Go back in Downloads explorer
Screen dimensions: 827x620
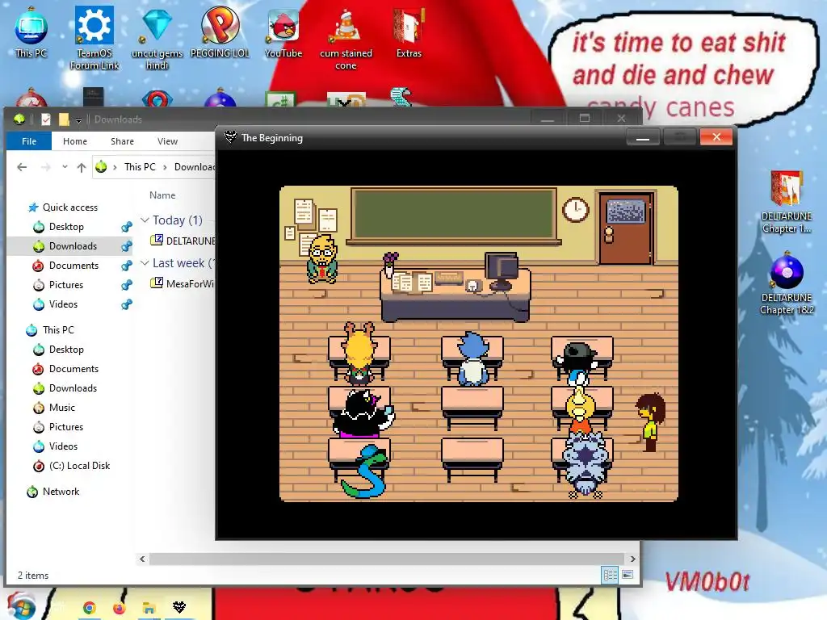[22, 167]
